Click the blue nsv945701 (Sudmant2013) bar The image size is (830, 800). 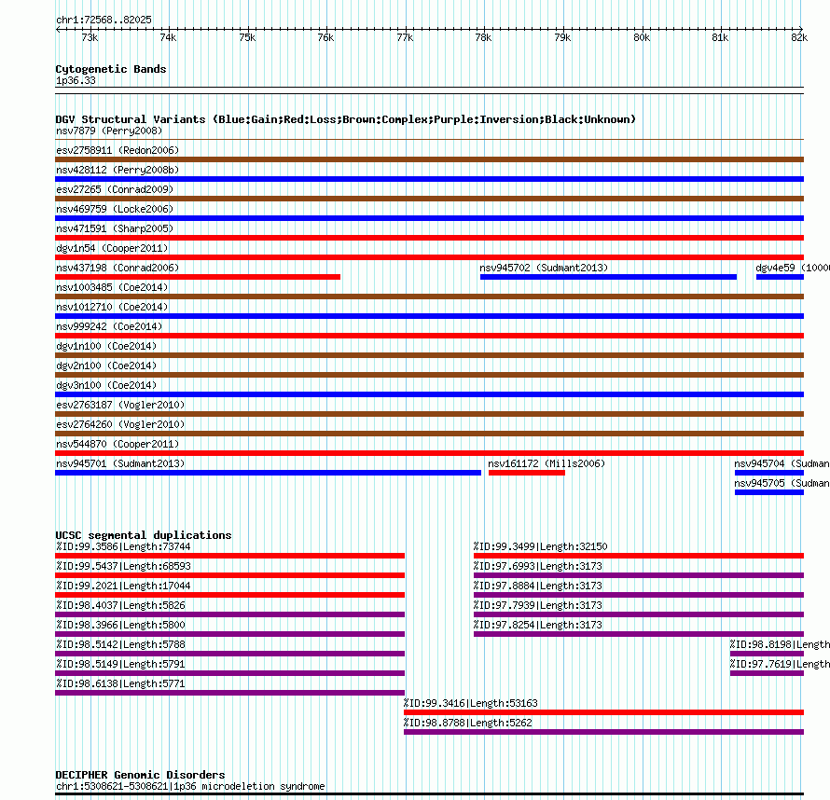click(x=268, y=473)
